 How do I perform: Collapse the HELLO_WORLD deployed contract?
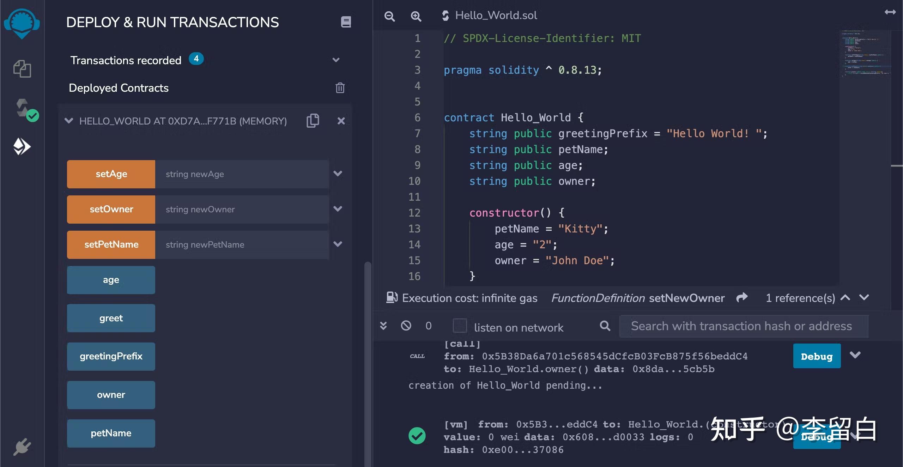[69, 121]
